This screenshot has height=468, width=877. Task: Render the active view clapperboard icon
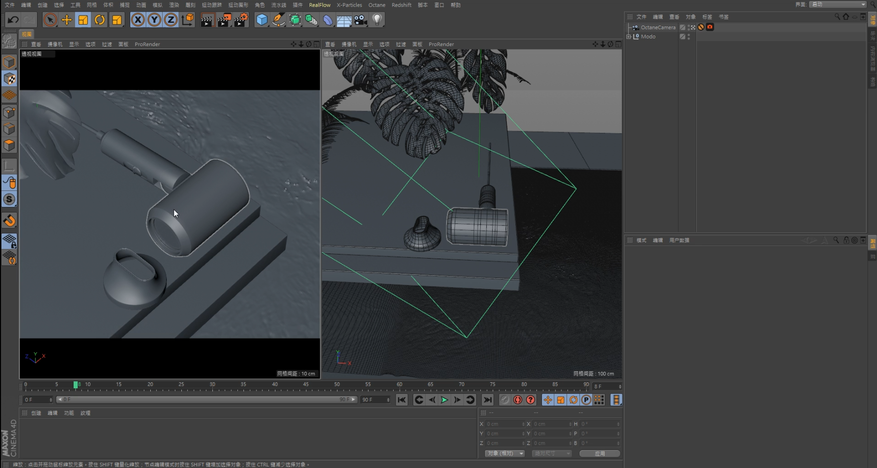pyautogui.click(x=207, y=20)
